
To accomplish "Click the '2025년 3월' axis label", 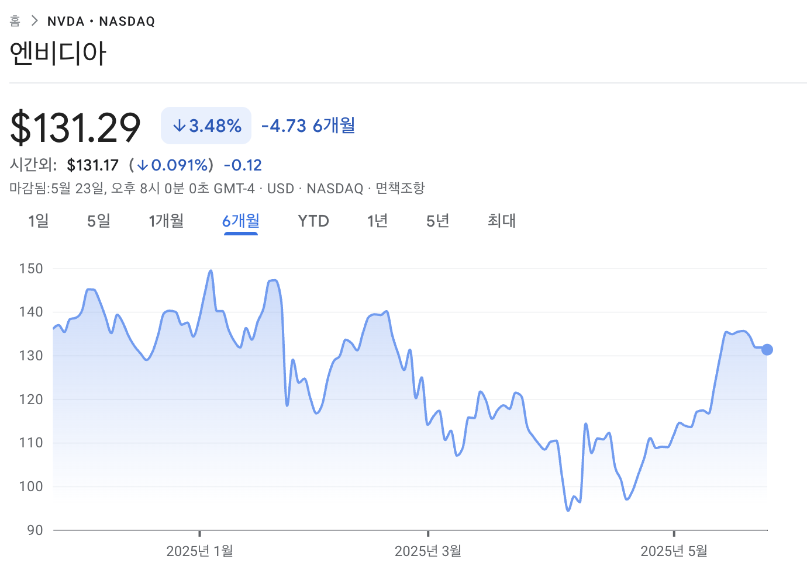I will (x=428, y=551).
